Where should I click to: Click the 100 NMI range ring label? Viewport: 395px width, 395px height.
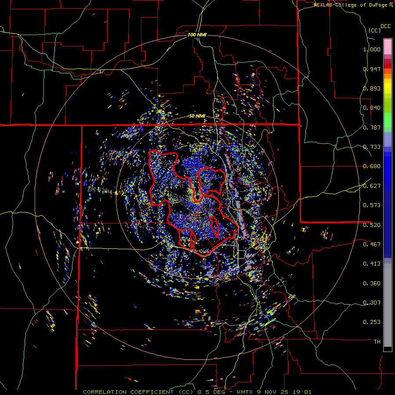[x=197, y=35]
